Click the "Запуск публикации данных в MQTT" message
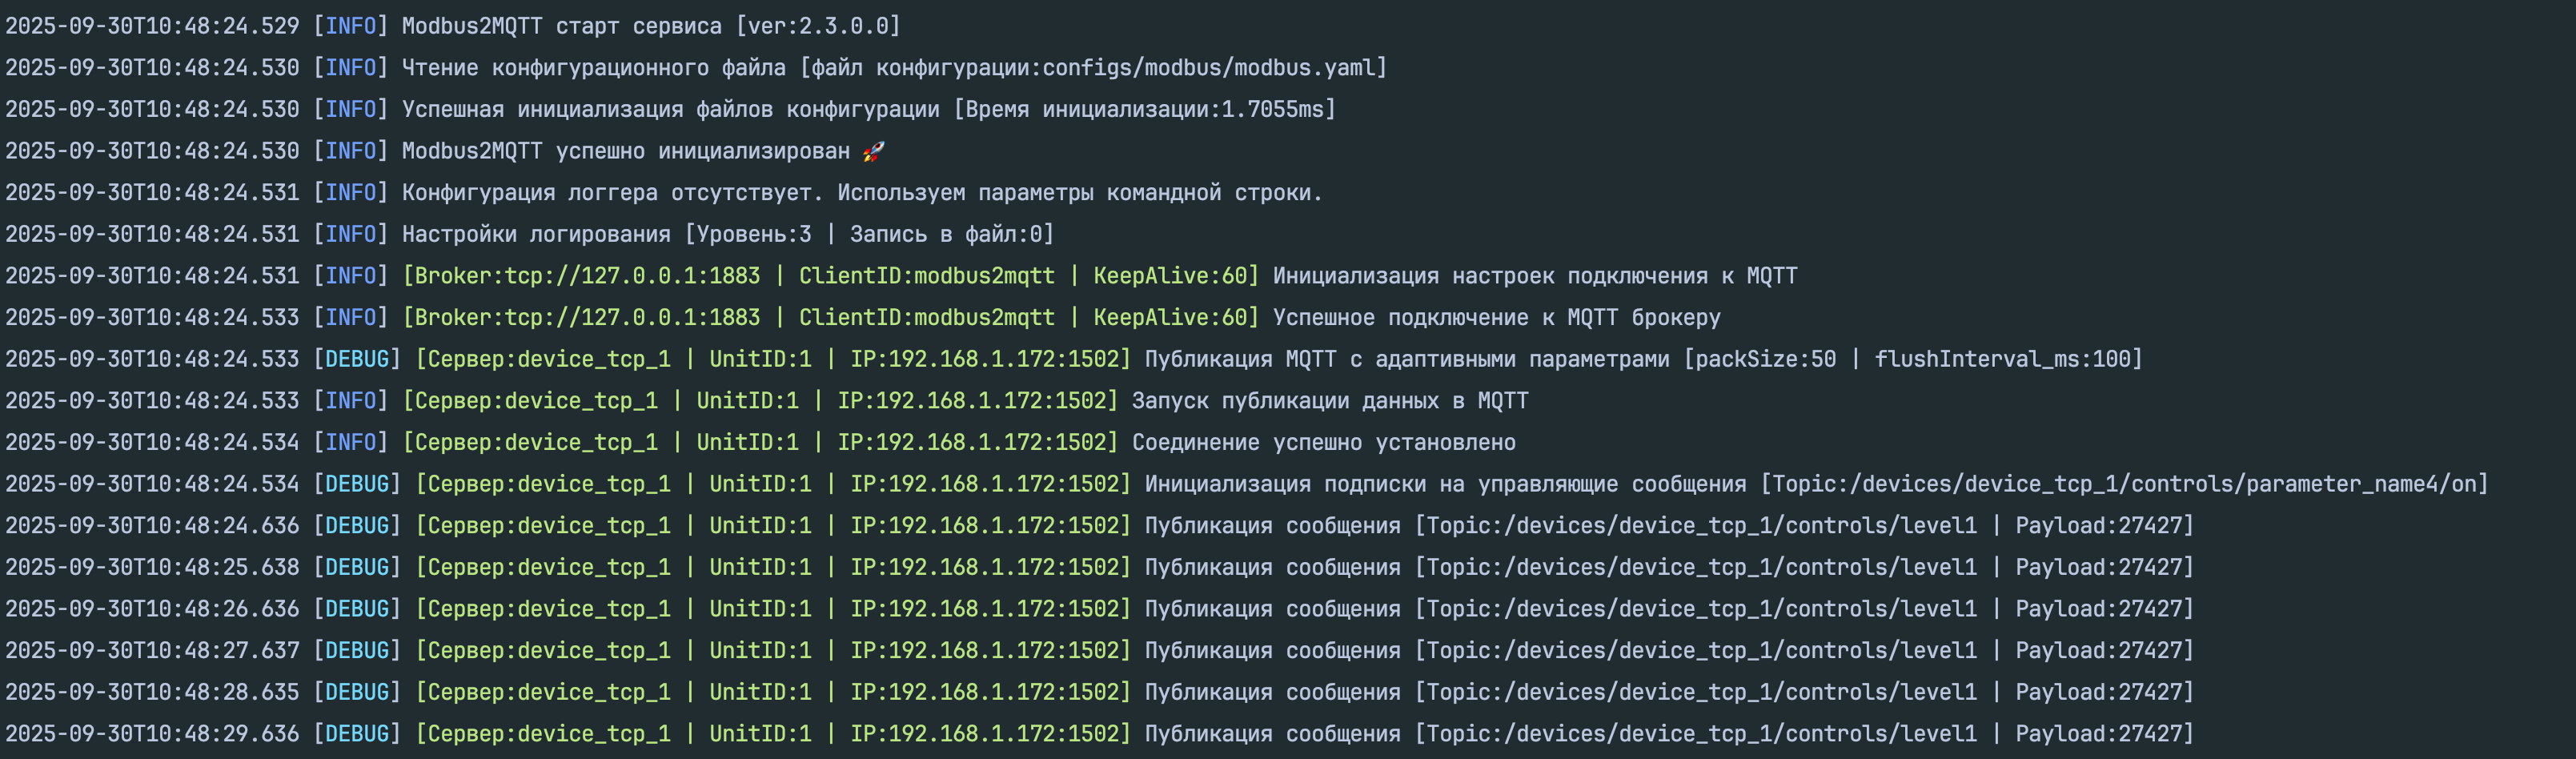 1330,401
